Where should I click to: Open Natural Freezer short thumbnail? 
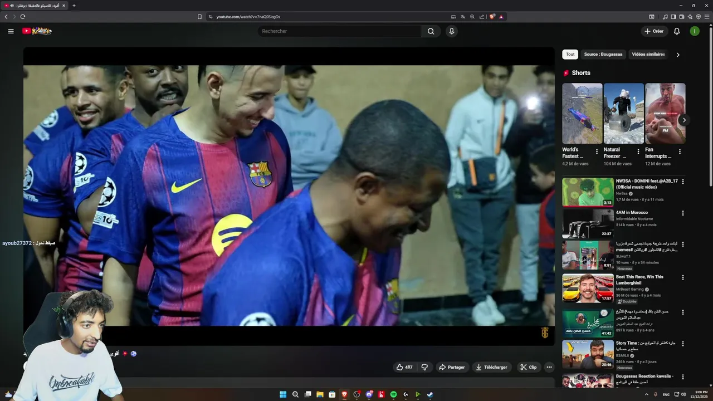pos(624,114)
